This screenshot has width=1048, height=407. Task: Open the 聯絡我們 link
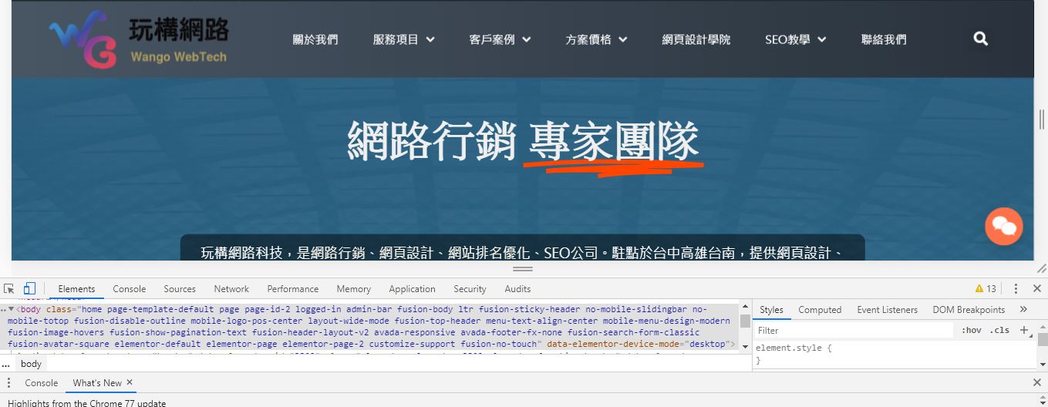tap(884, 39)
